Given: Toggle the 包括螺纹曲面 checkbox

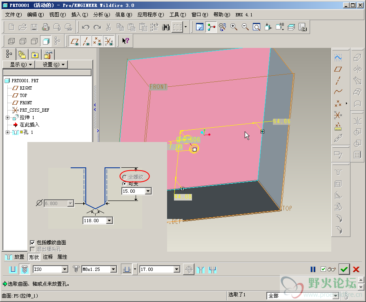Looking at the screenshot, I should (32, 243).
